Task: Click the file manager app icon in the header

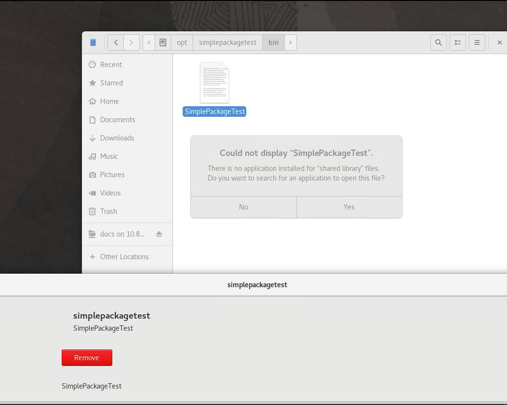Action: (93, 42)
